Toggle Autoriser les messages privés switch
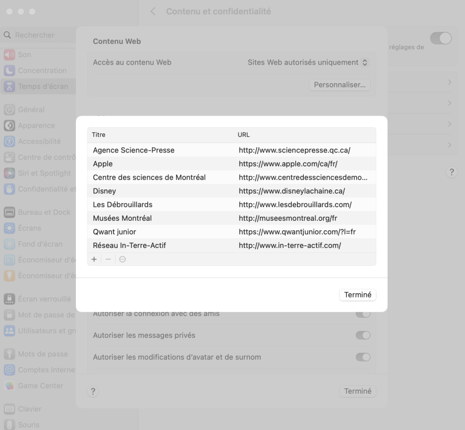The image size is (465, 430). click(363, 335)
